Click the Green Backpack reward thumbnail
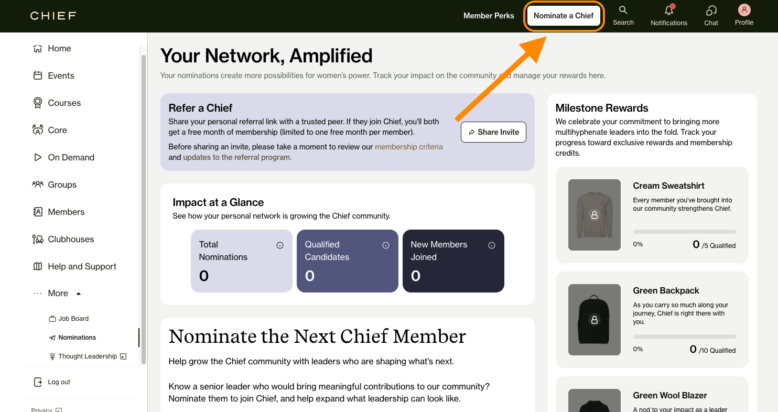 click(x=595, y=320)
